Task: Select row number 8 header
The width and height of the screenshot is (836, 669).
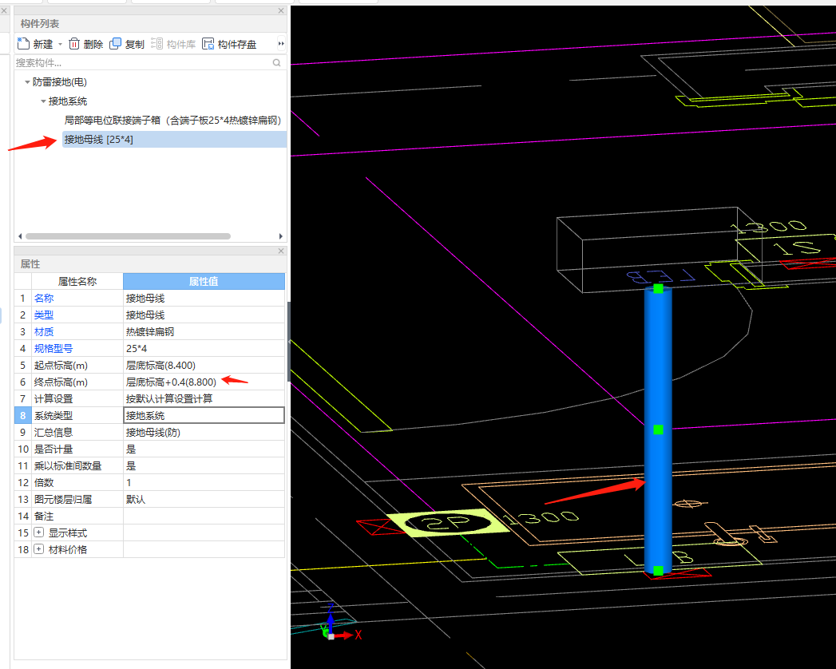Action: pos(23,415)
